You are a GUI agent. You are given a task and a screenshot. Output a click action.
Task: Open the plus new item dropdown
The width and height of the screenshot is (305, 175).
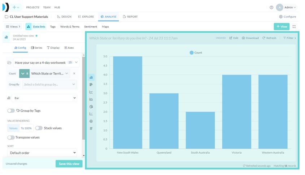[x=16, y=7]
